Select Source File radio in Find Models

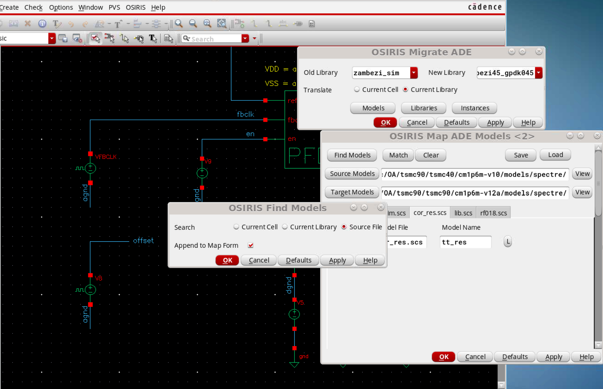[344, 226]
